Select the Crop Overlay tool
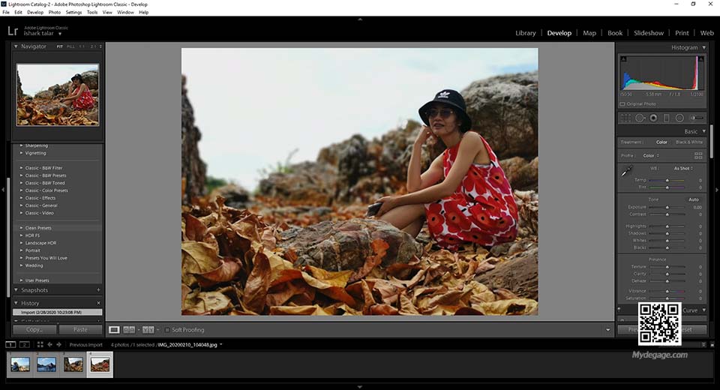The image size is (720, 390). [625, 118]
